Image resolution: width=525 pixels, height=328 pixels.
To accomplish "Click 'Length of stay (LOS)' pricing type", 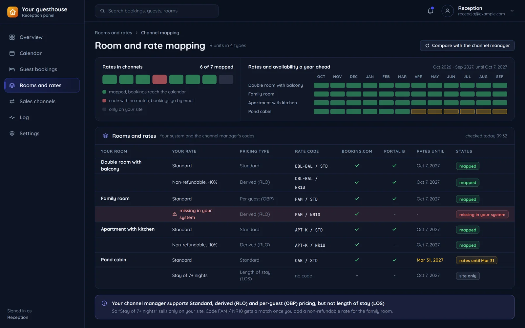I will tap(255, 276).
